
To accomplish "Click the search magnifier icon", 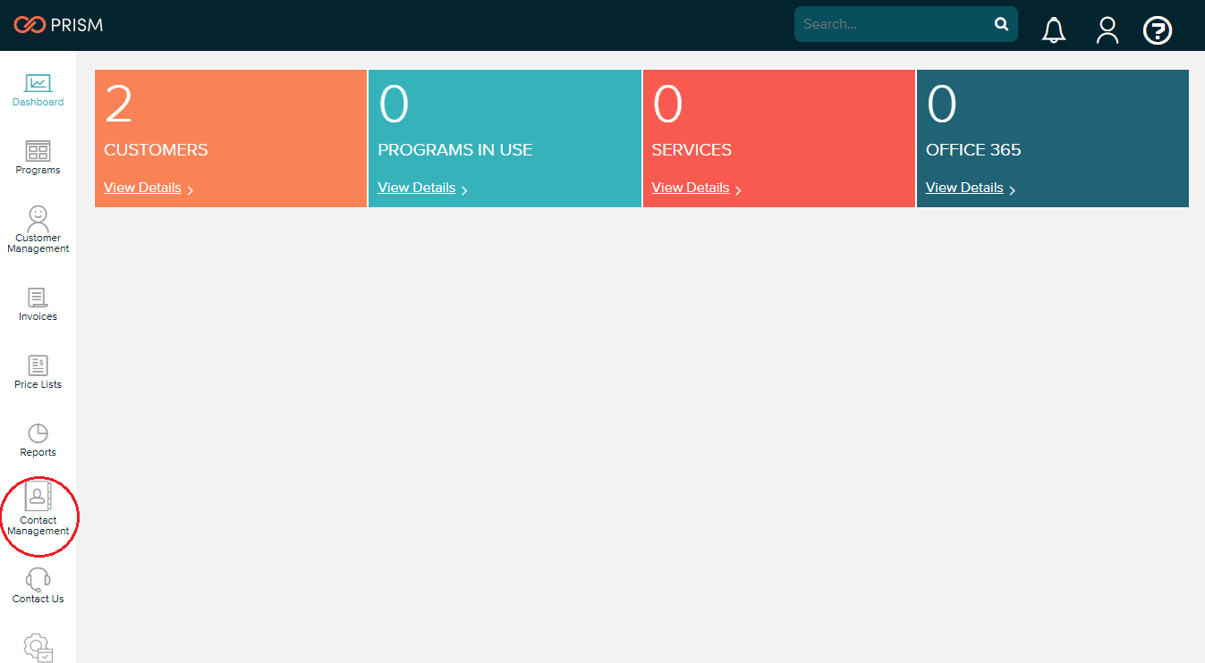I will tap(1000, 24).
